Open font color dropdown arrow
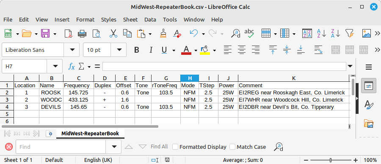The width and height of the screenshot is (381, 164). [x=196, y=50]
